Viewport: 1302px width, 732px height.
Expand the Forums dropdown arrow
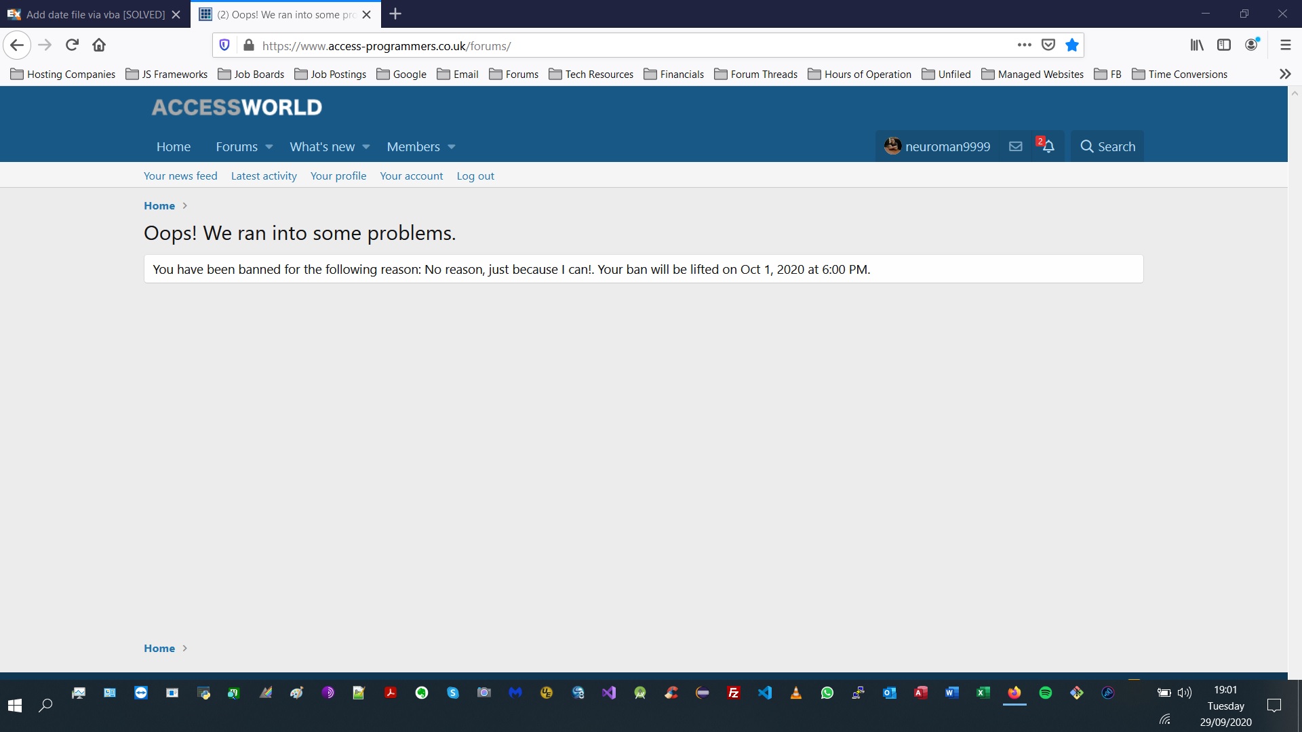click(x=269, y=147)
